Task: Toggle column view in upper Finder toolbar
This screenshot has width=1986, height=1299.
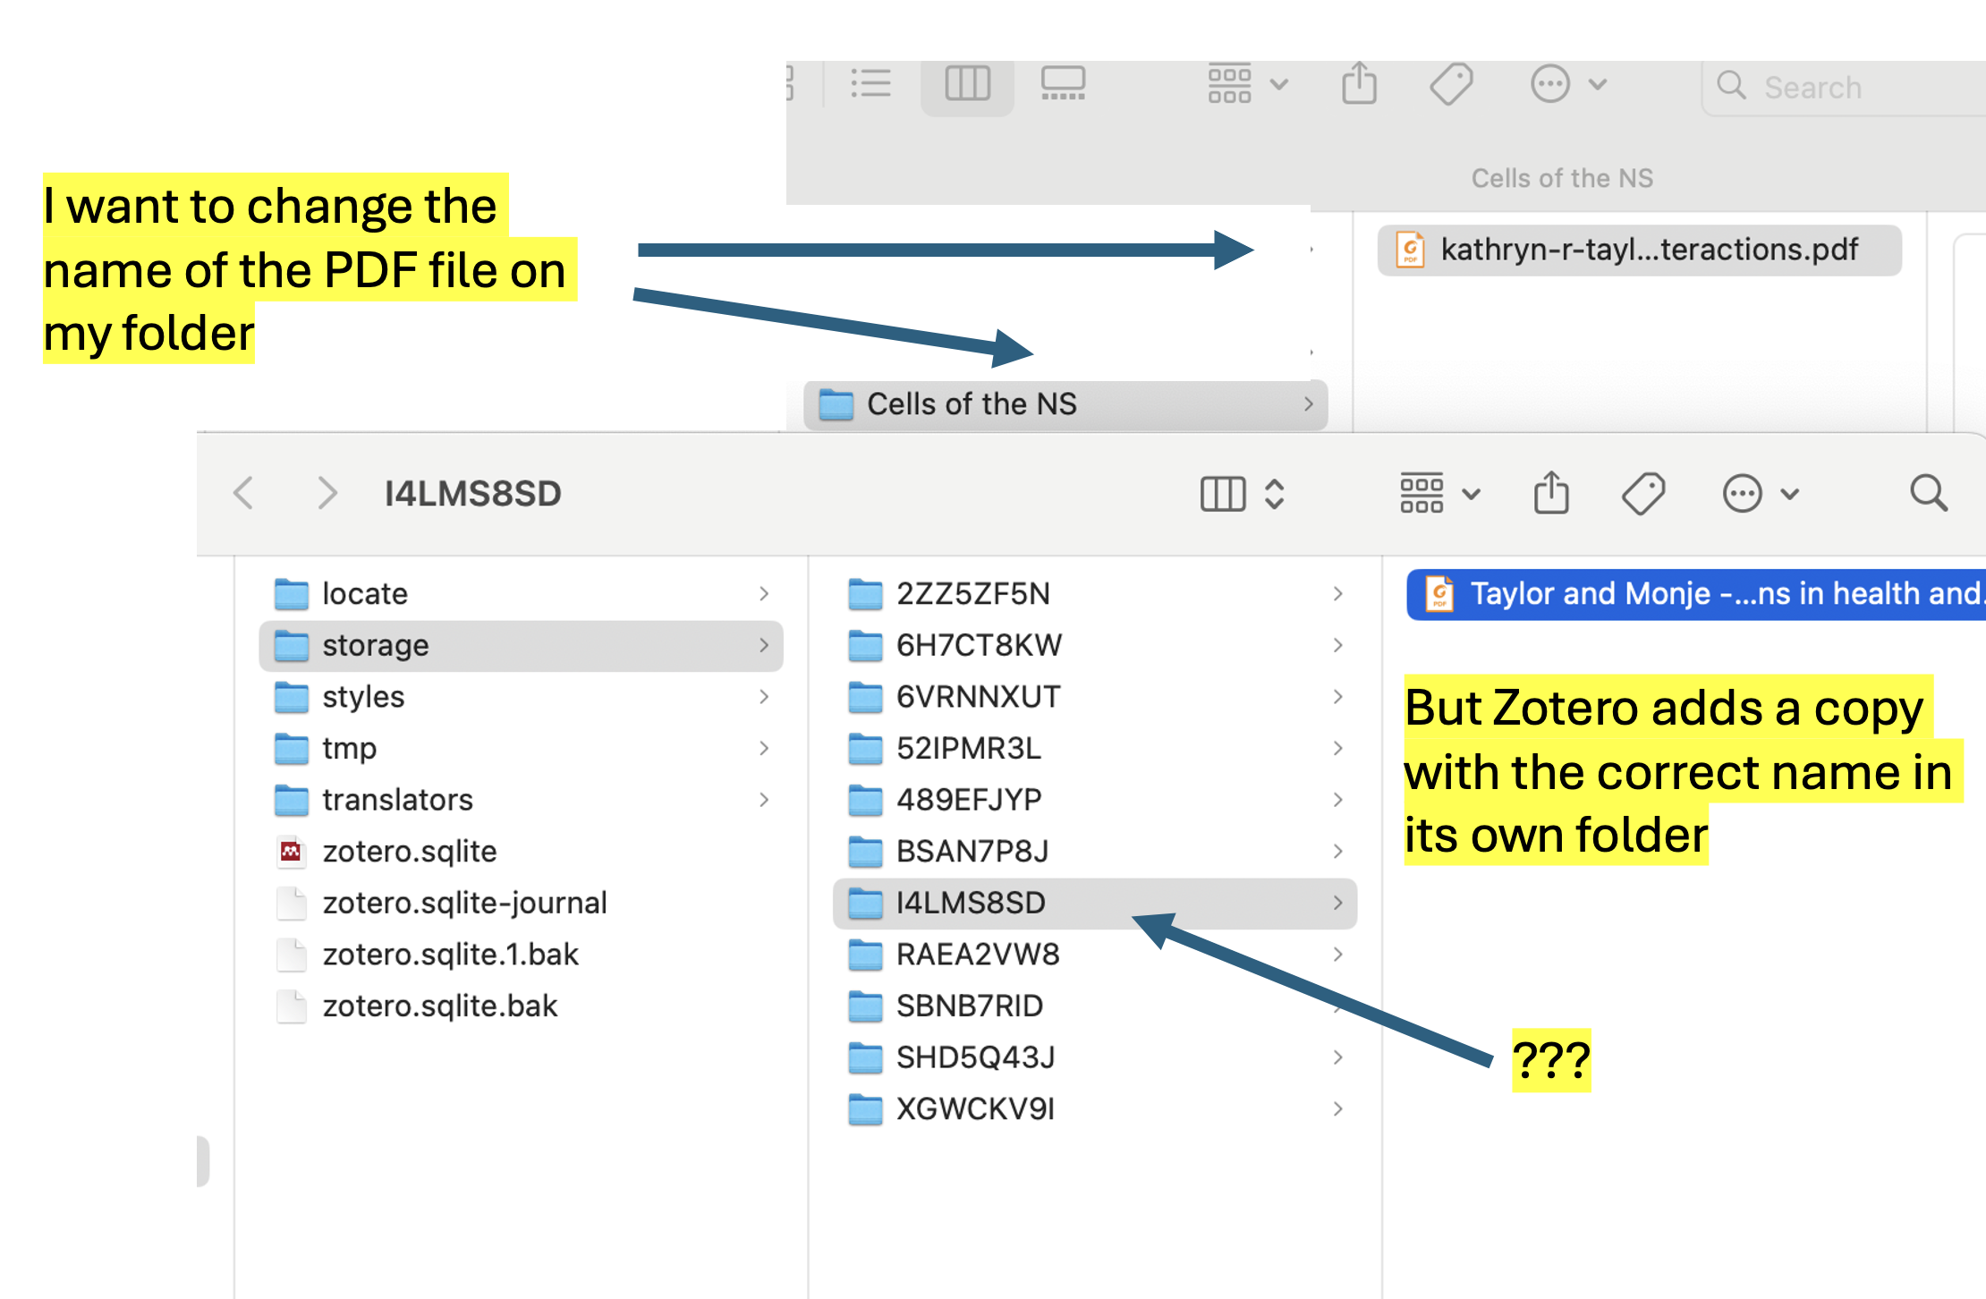Action: point(967,84)
